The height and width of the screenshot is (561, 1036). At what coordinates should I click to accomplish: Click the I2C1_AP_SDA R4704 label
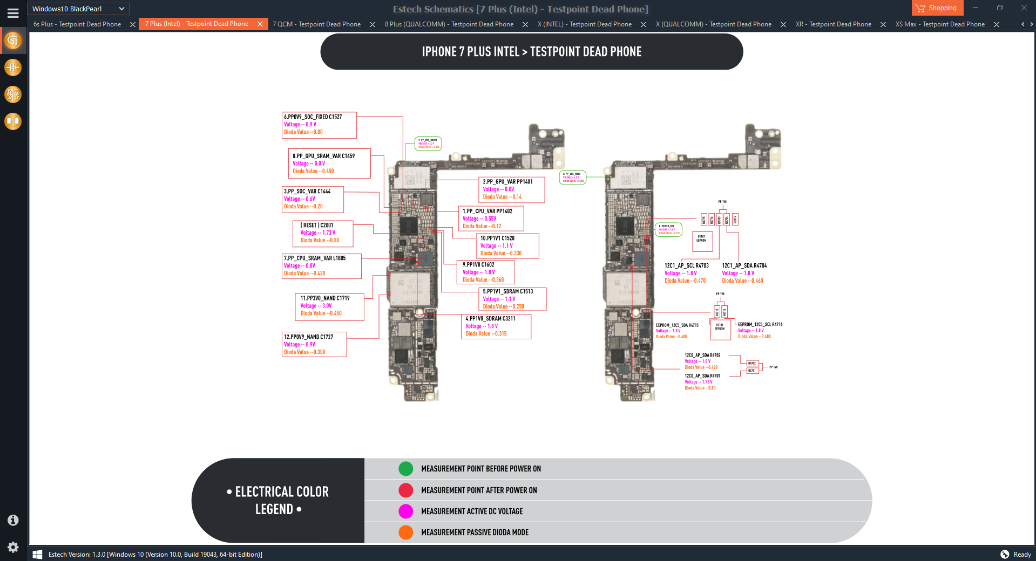tap(744, 266)
